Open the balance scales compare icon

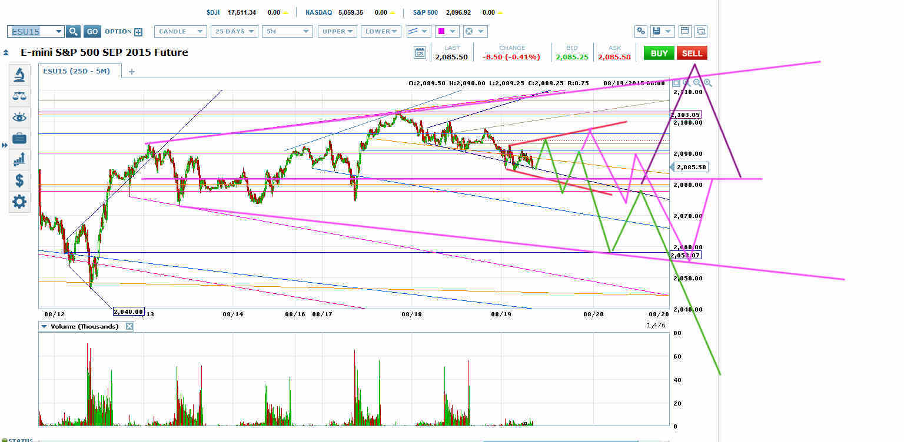tap(19, 96)
